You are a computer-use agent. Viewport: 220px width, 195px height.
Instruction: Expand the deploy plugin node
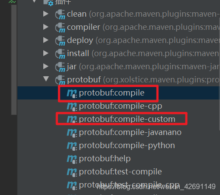click(46, 40)
